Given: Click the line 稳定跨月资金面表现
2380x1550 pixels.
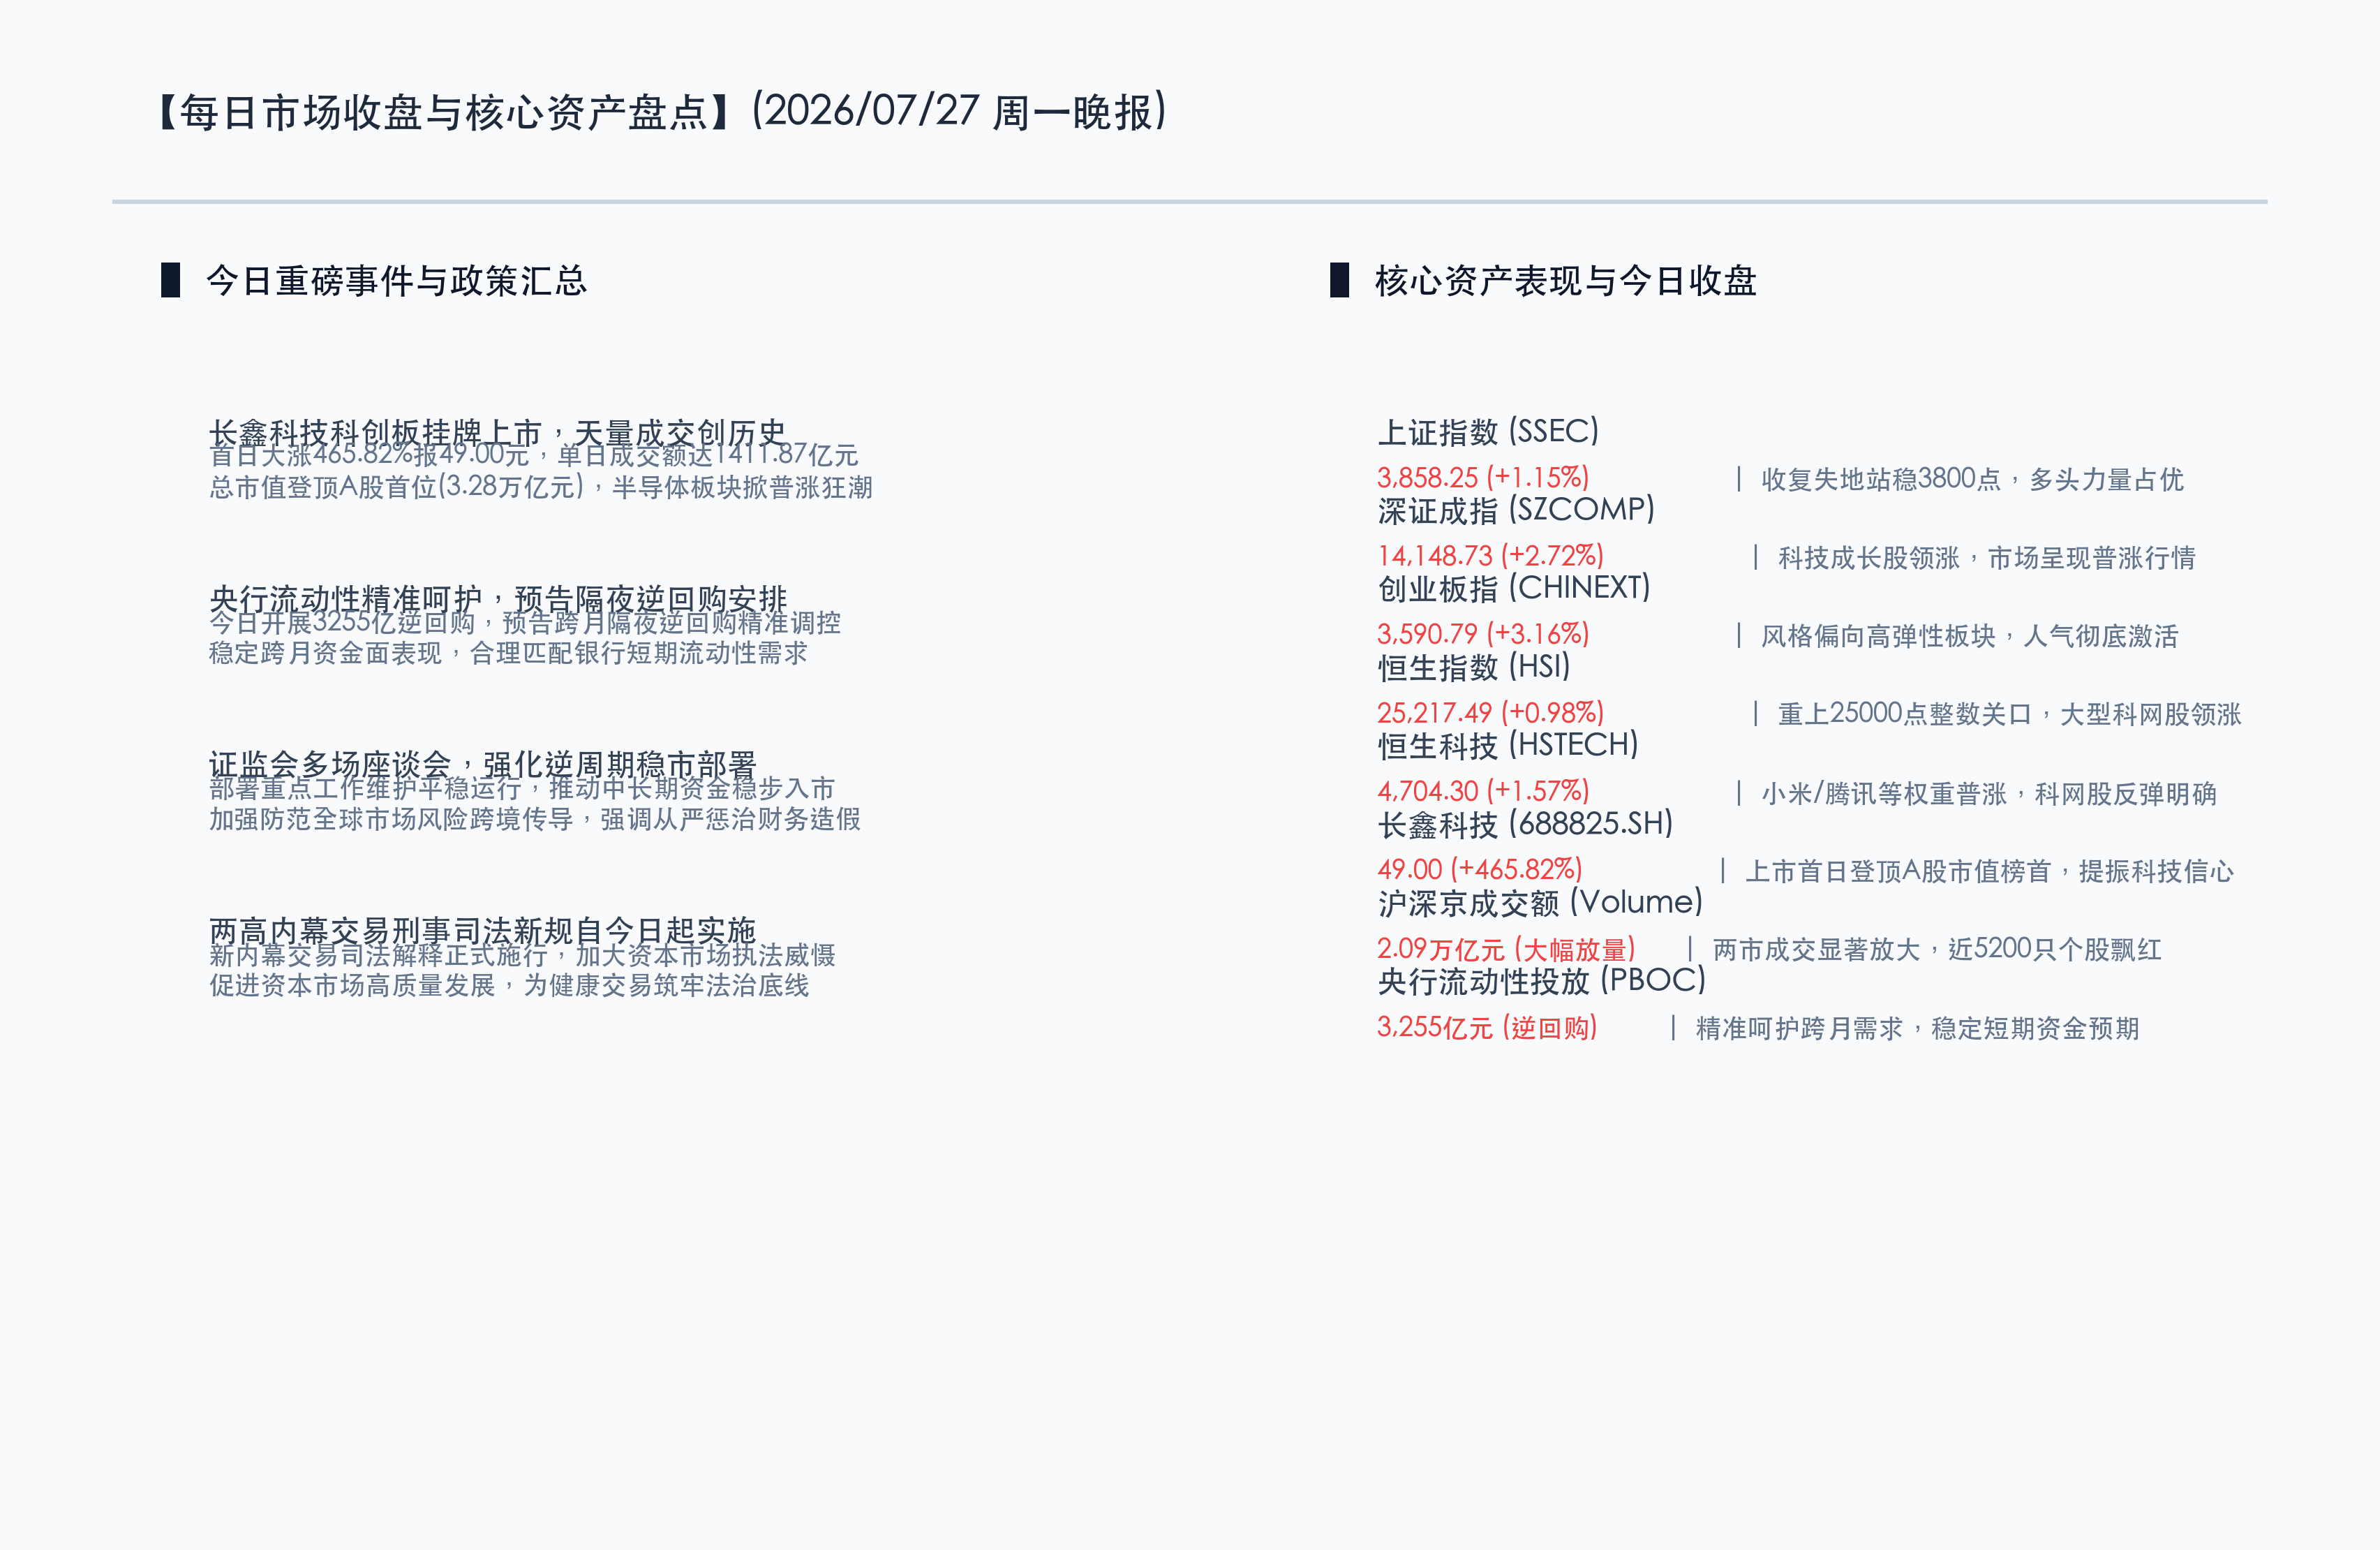Looking at the screenshot, I should [325, 654].
